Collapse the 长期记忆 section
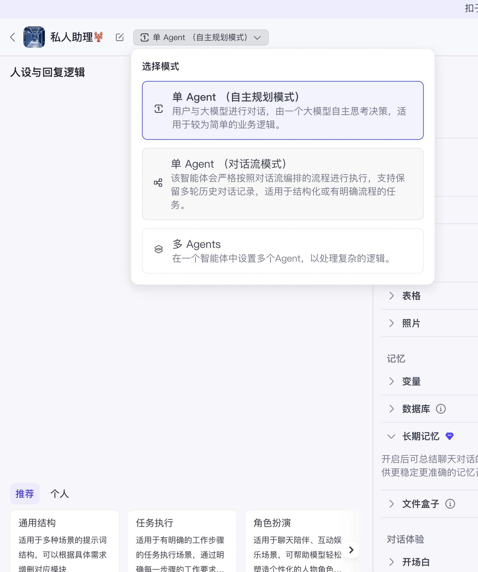This screenshot has width=478, height=572. pos(391,436)
